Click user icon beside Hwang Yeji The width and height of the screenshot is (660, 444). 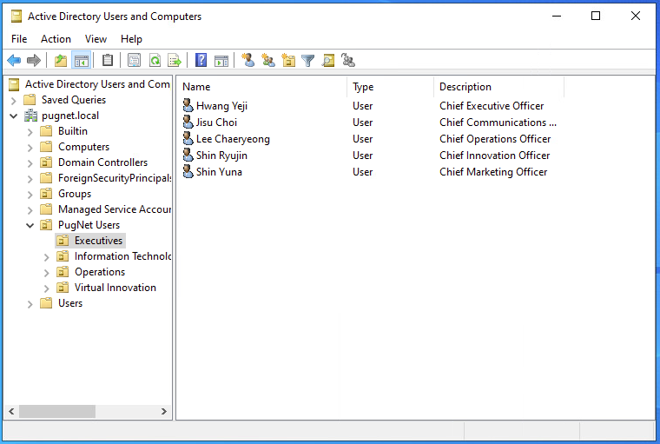(188, 105)
